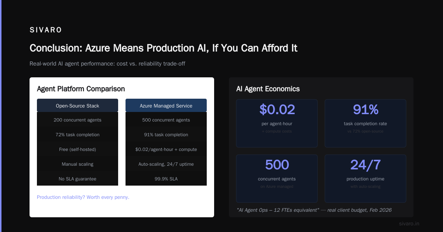Click the cost vs. reliability subtitle

tap(107, 64)
